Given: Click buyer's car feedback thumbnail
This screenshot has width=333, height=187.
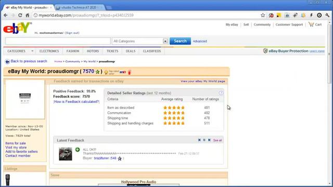Looking at the screenshot, I should 66,154.
